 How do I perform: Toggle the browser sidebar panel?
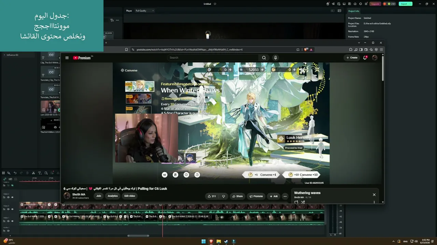(361, 50)
